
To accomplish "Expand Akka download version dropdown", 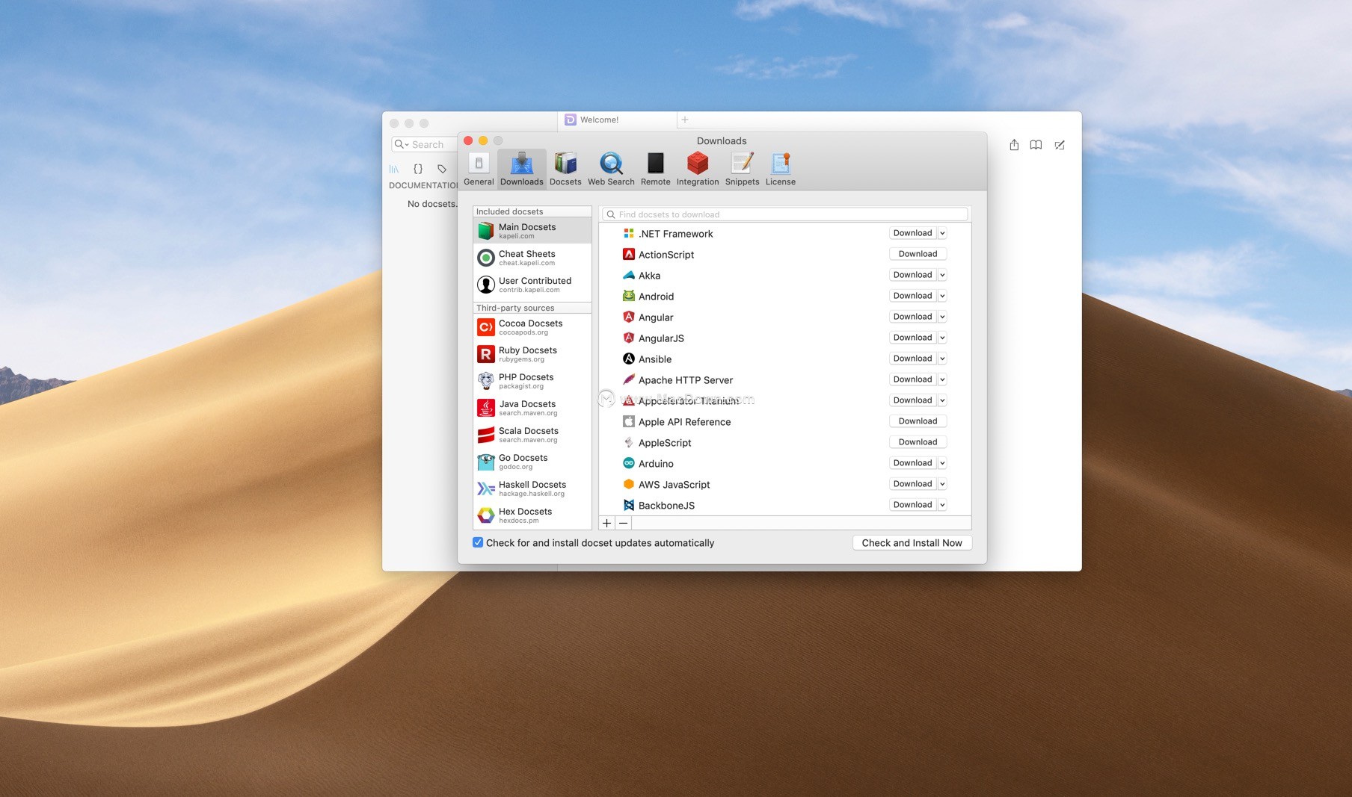I will [x=942, y=275].
